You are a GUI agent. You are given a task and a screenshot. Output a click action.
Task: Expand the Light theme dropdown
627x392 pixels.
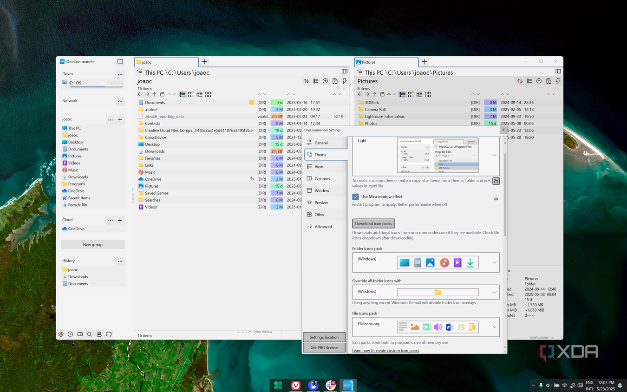point(494,155)
